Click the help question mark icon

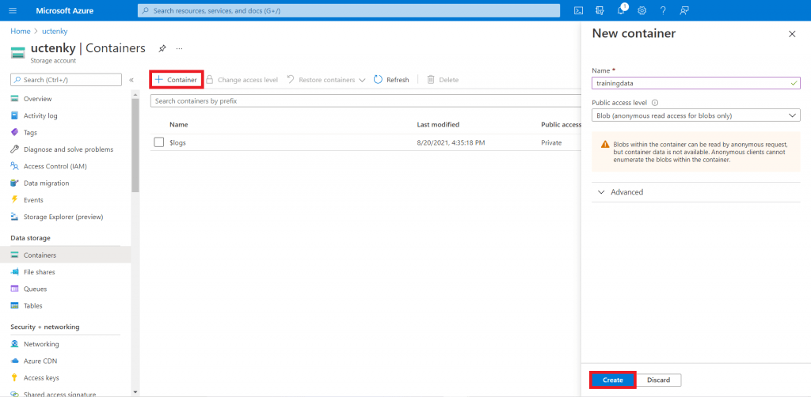coord(663,10)
